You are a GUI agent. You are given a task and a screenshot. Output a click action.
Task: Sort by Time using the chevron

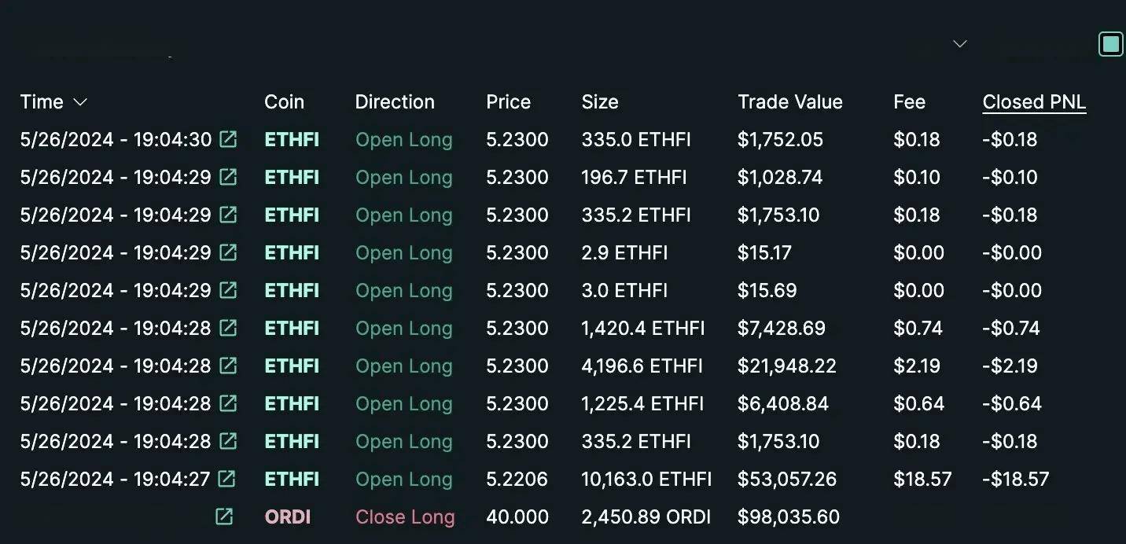(x=79, y=102)
